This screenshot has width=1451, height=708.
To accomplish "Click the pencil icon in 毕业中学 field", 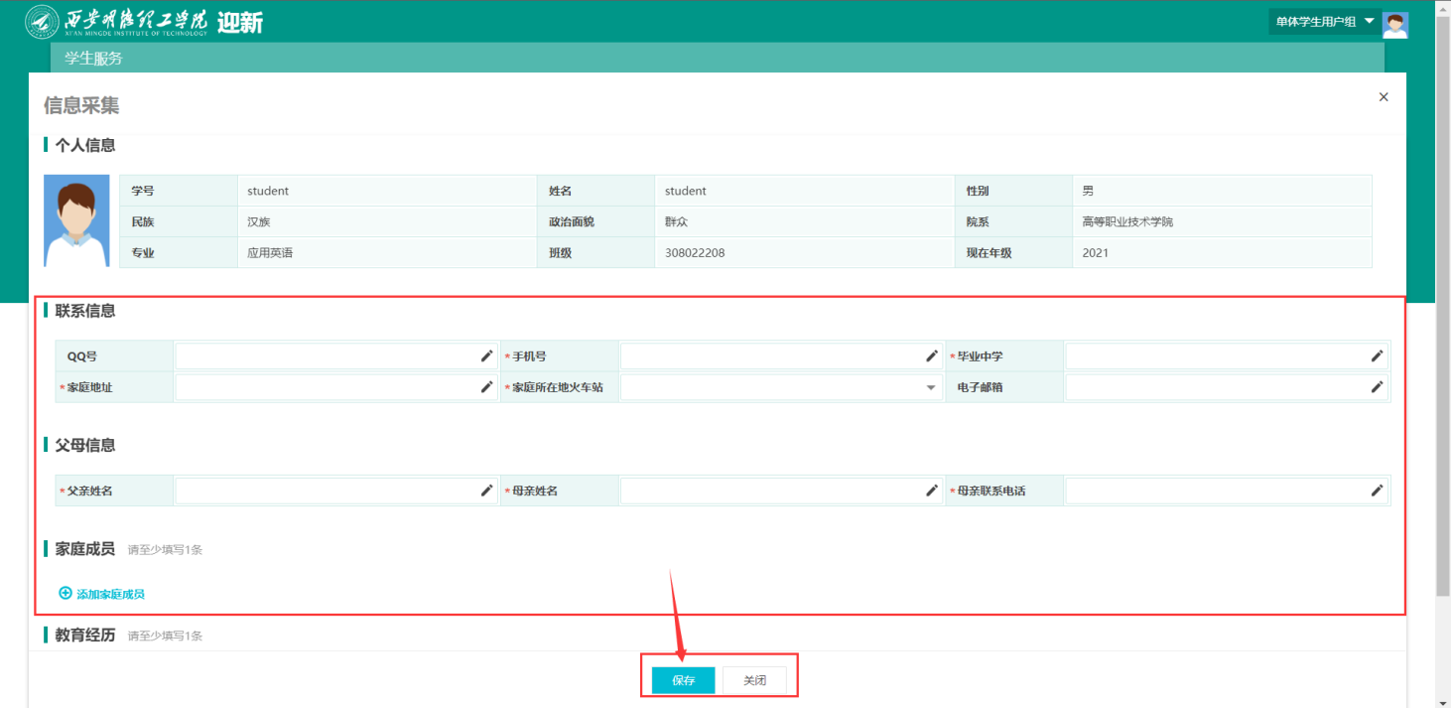I will pos(1377,355).
